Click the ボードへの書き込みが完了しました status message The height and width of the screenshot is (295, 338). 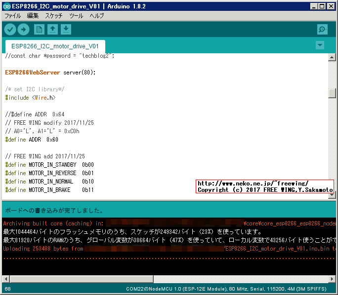pos(54,211)
